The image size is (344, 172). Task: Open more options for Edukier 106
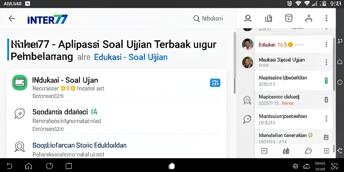click(327, 45)
